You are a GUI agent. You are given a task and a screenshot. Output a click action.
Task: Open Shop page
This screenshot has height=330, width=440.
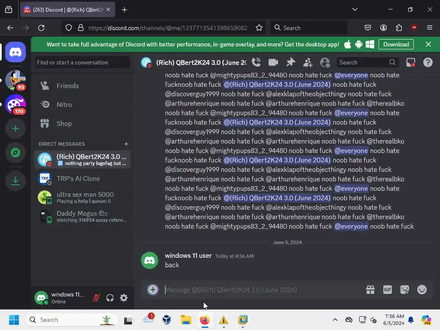(x=82, y=123)
